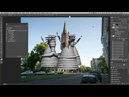Switch to the Kanäle tab
129x97 pixels.
[x=115, y=17]
